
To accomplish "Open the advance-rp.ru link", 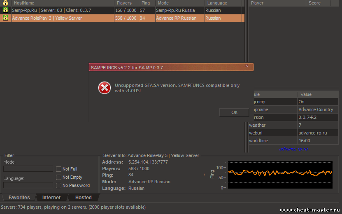I will coord(293,149).
